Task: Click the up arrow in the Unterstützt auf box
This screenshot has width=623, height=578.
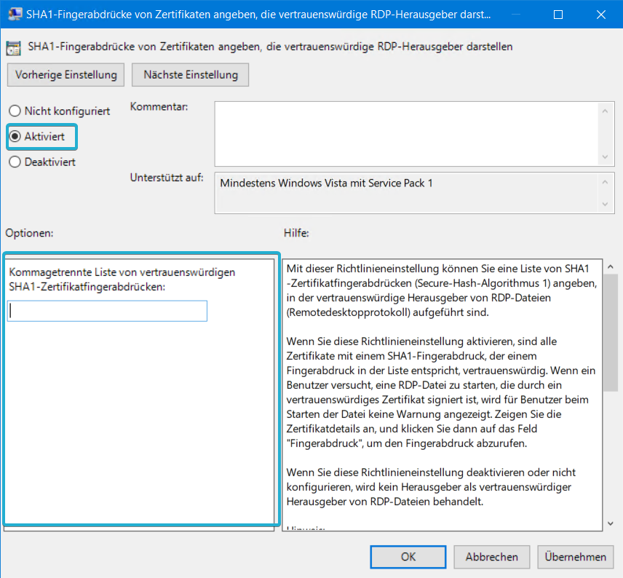Action: 605,181
